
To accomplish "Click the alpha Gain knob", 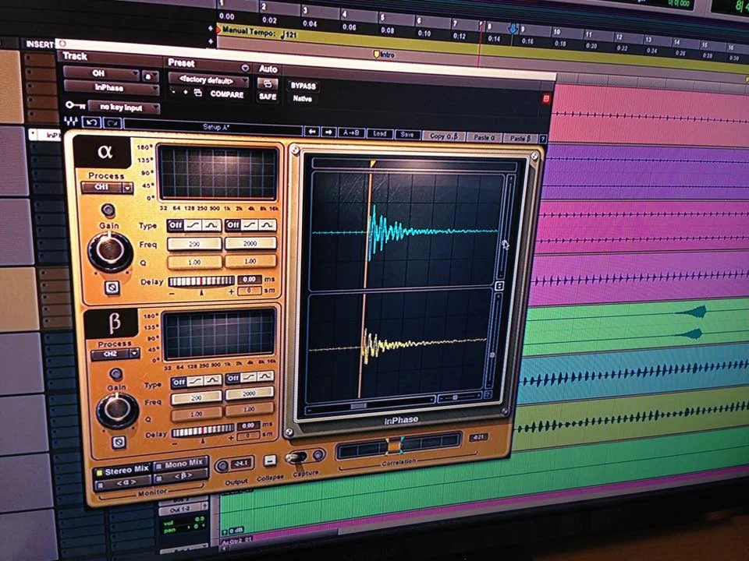I will click(x=110, y=252).
